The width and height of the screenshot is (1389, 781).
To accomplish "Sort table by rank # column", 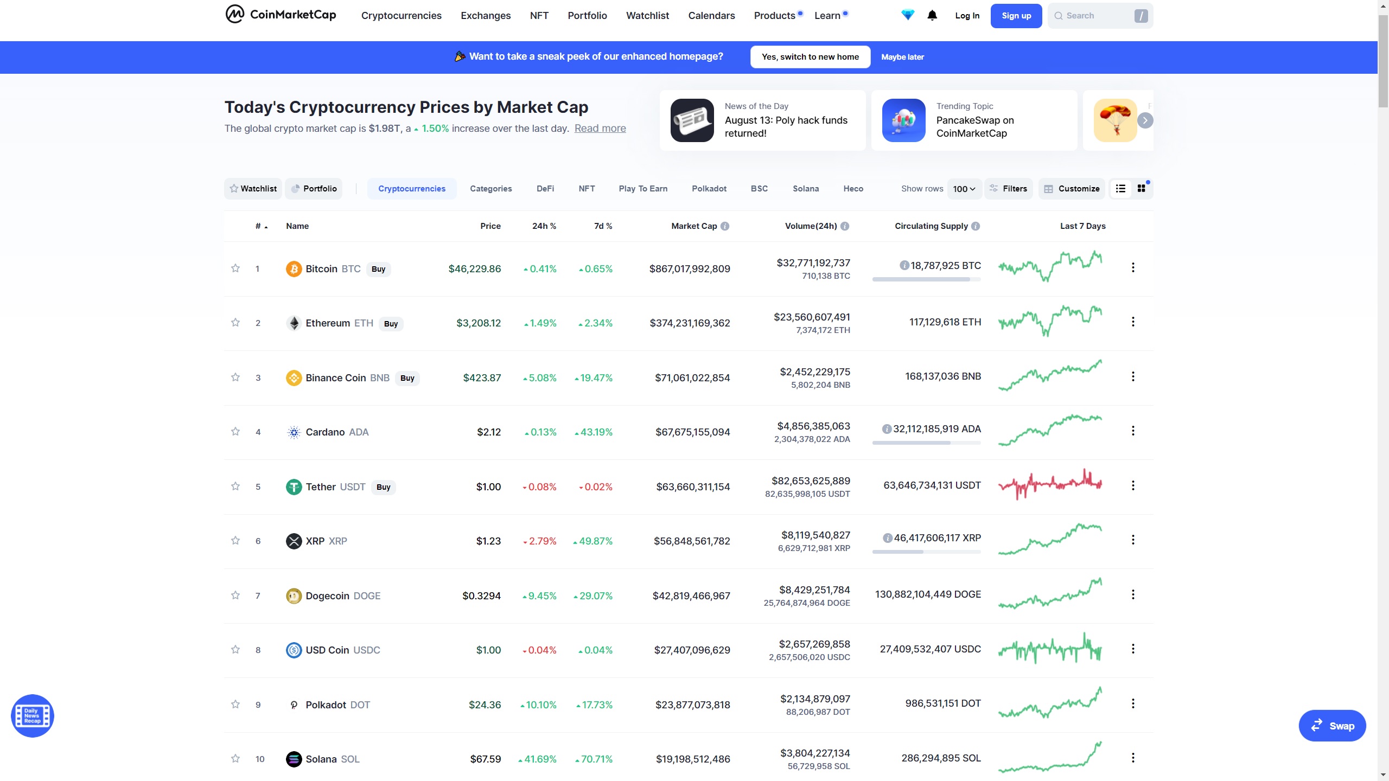I will (262, 226).
